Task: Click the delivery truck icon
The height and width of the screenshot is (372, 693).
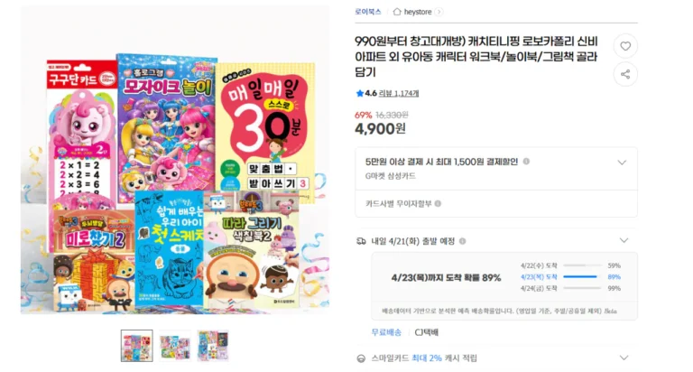Action: pos(361,241)
